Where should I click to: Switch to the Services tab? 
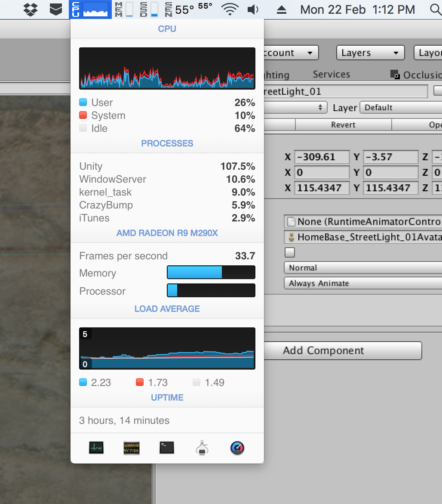pyautogui.click(x=331, y=74)
